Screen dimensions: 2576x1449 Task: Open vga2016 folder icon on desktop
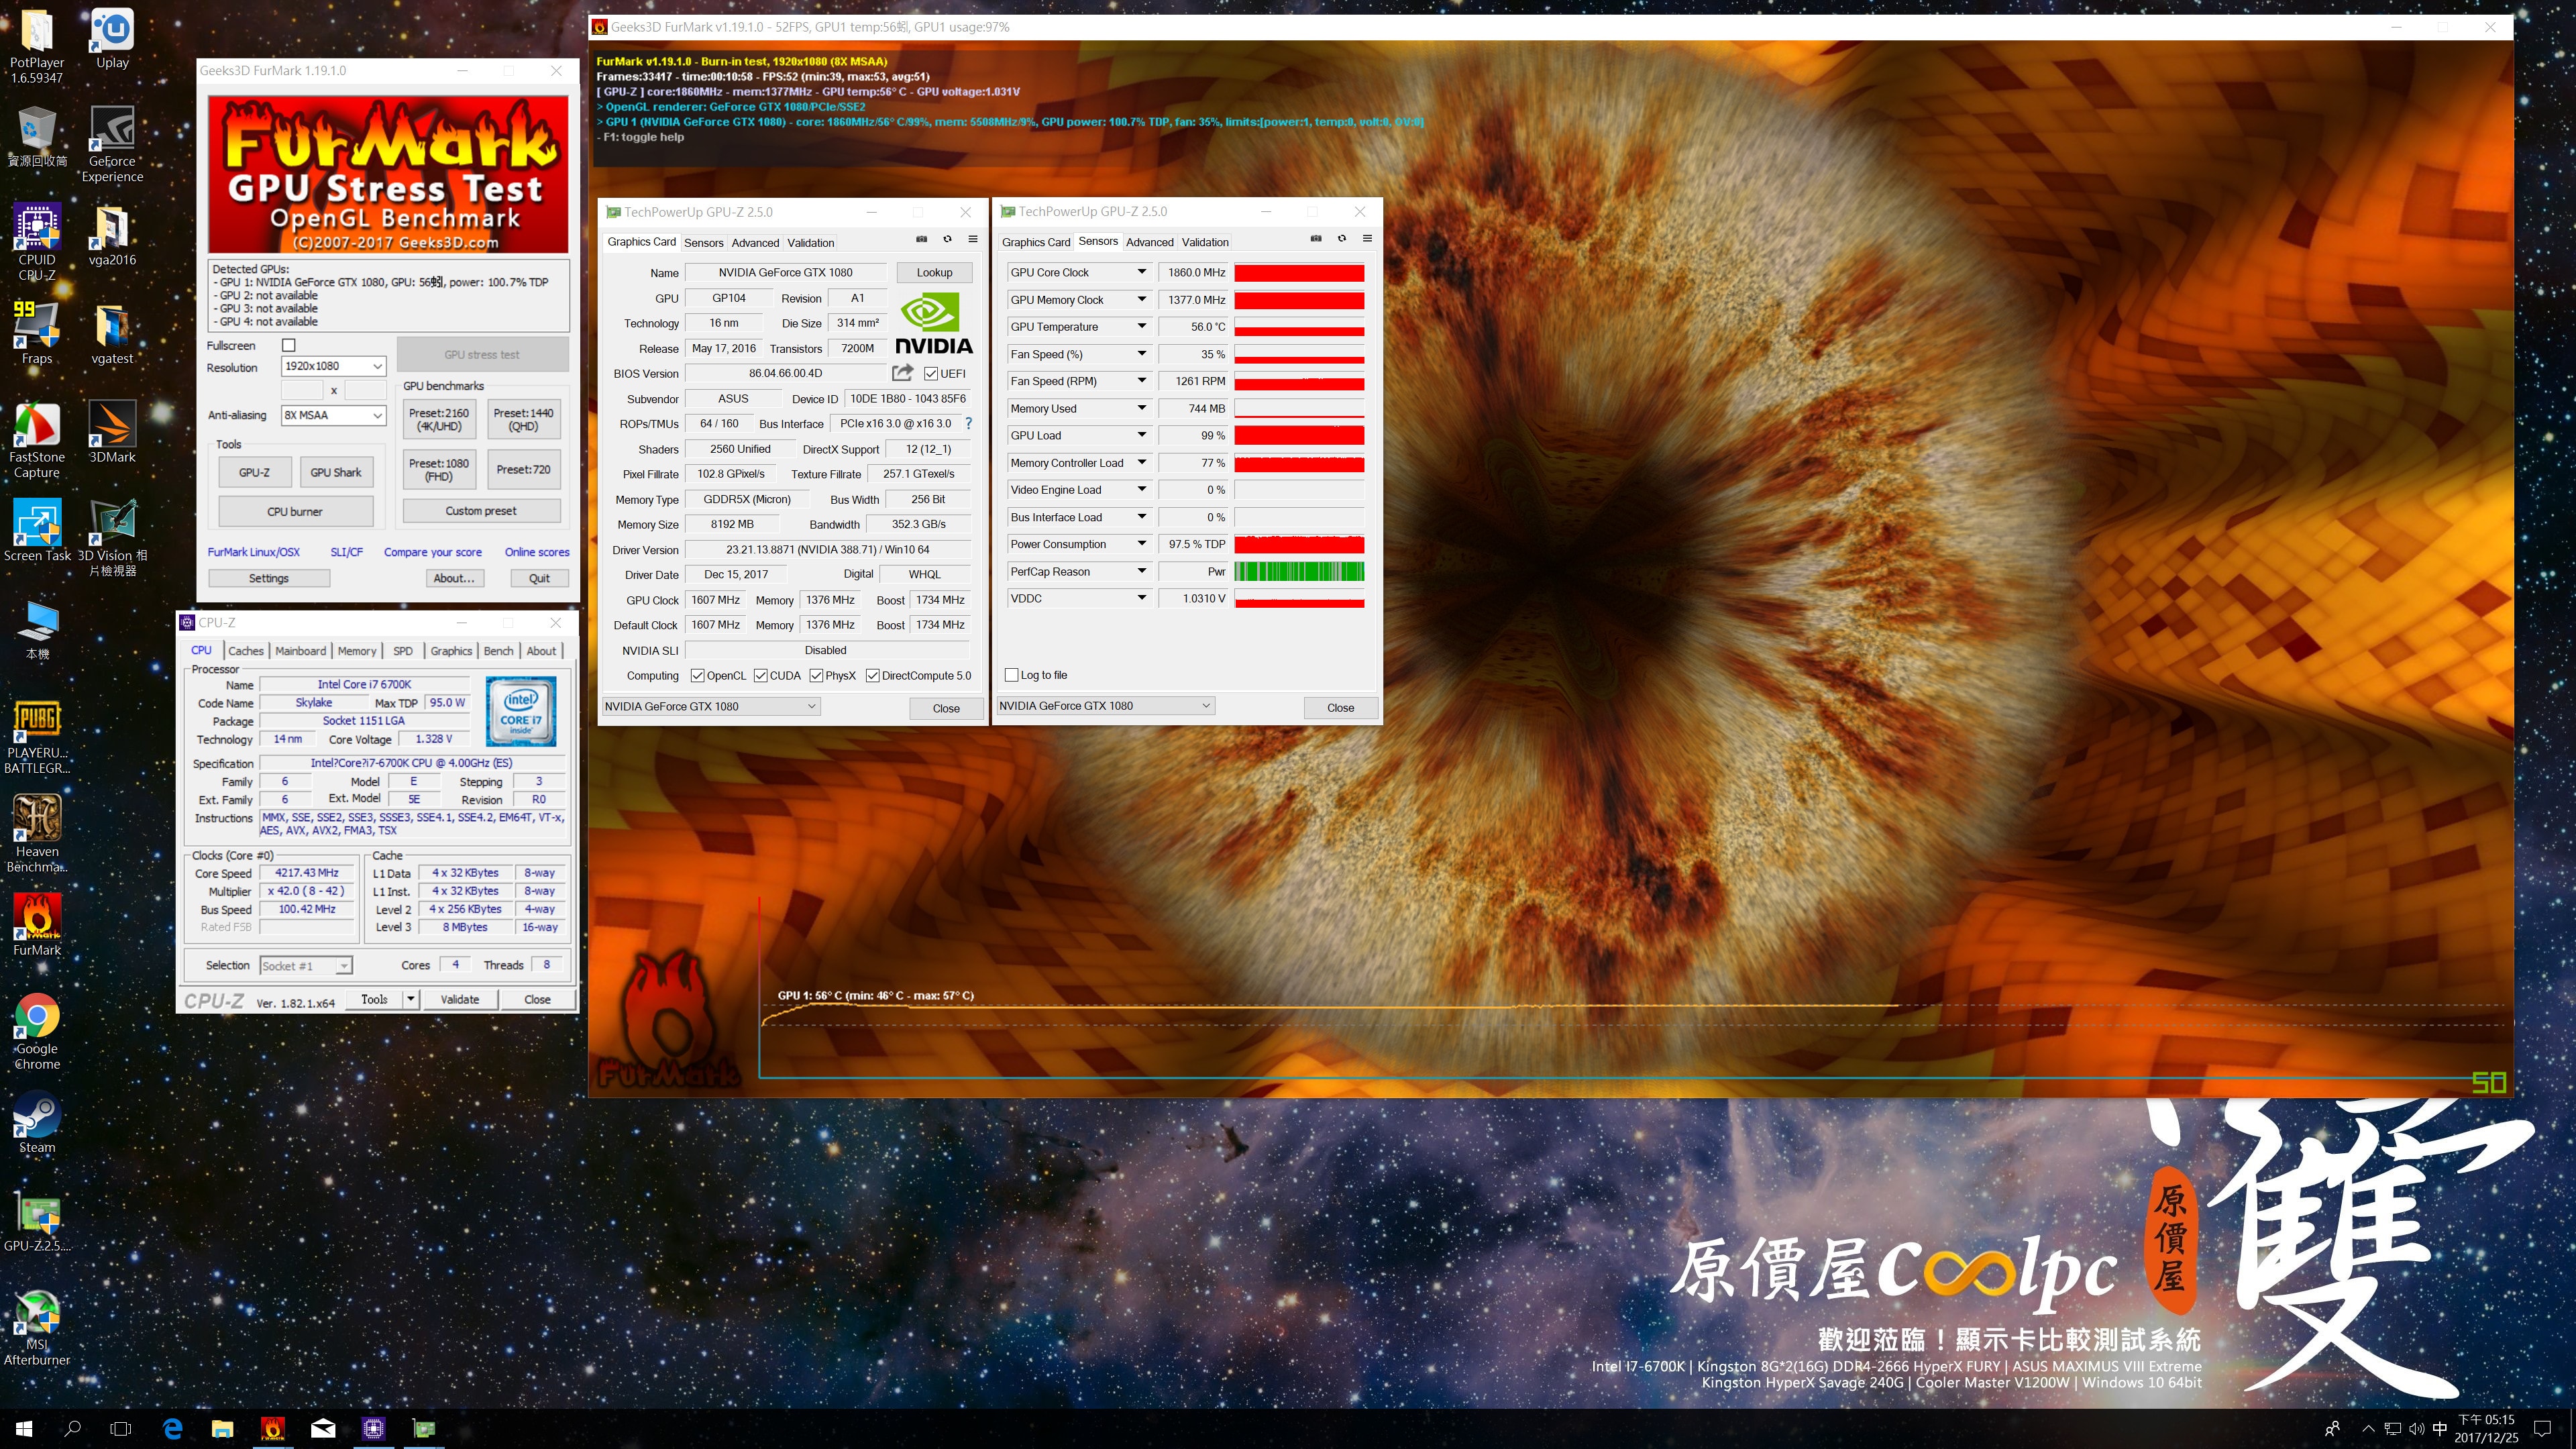[x=112, y=236]
